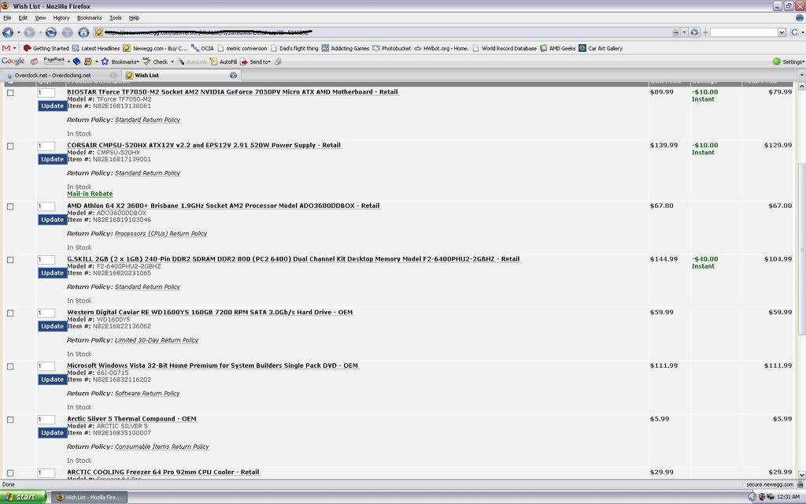Go back with the Back arrow button
Screen dimensions: 806x504
[8, 32]
